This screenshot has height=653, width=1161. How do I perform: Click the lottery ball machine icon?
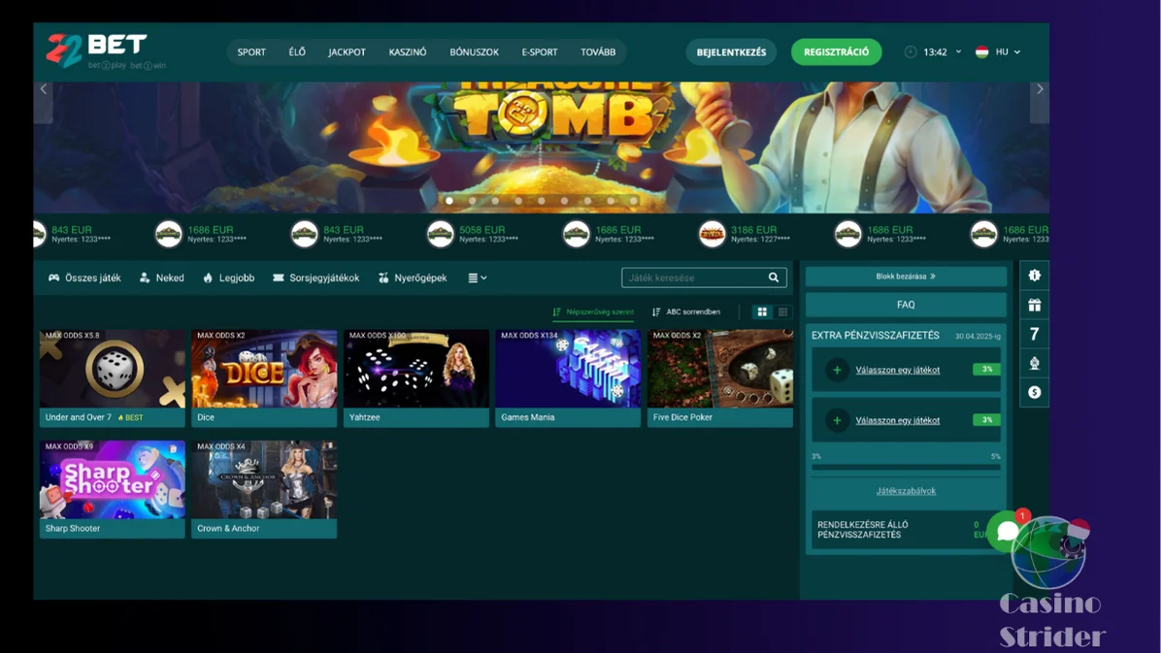(1035, 363)
